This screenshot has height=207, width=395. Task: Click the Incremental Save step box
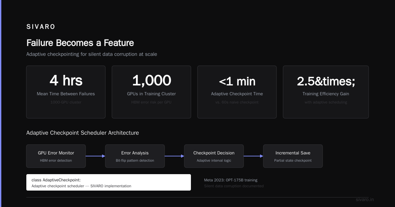click(293, 156)
